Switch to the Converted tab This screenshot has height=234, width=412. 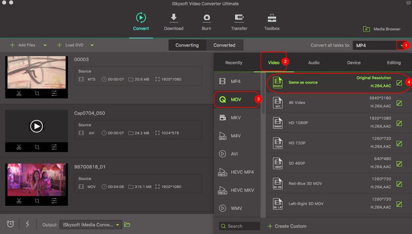(x=224, y=45)
